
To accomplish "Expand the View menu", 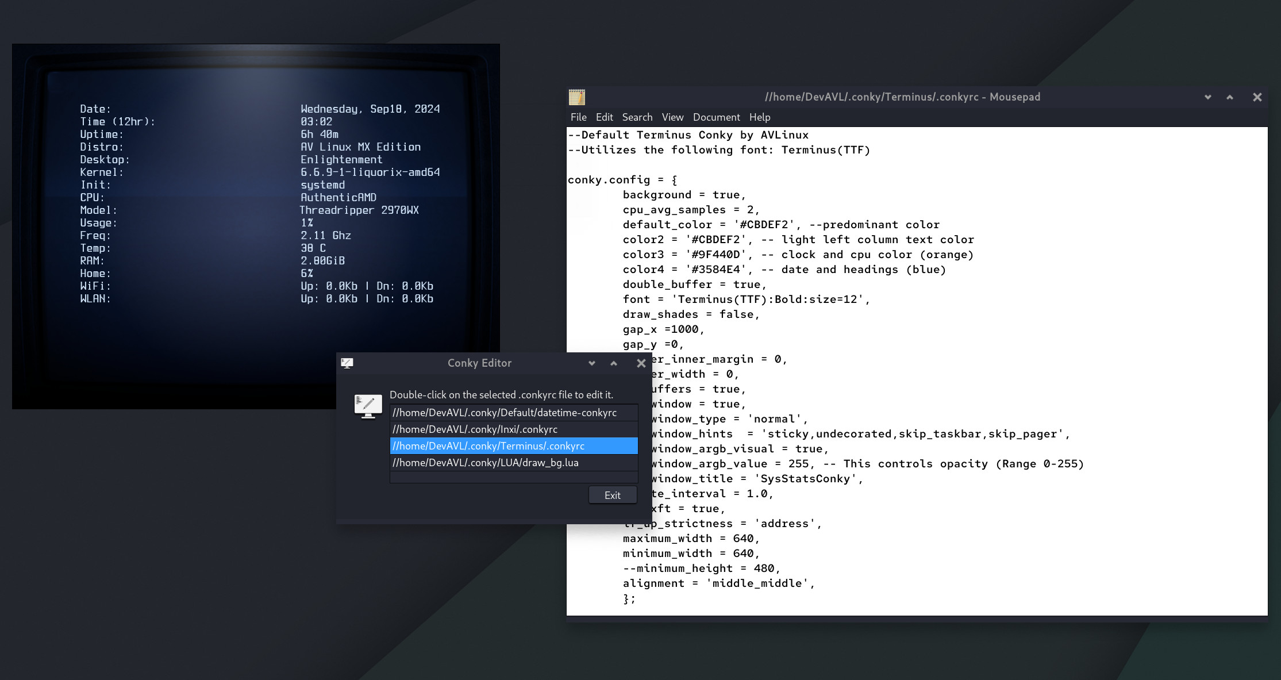I will (672, 117).
